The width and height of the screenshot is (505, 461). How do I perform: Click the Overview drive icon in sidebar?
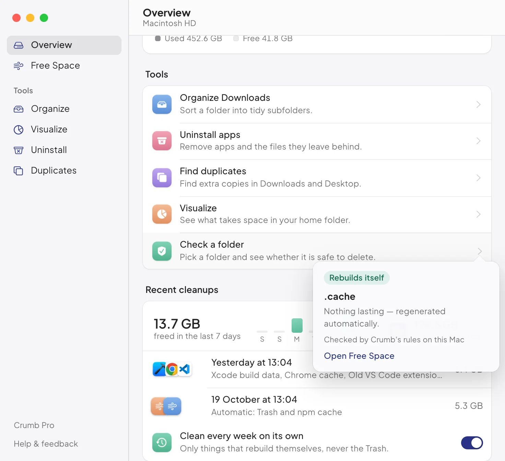pos(19,45)
